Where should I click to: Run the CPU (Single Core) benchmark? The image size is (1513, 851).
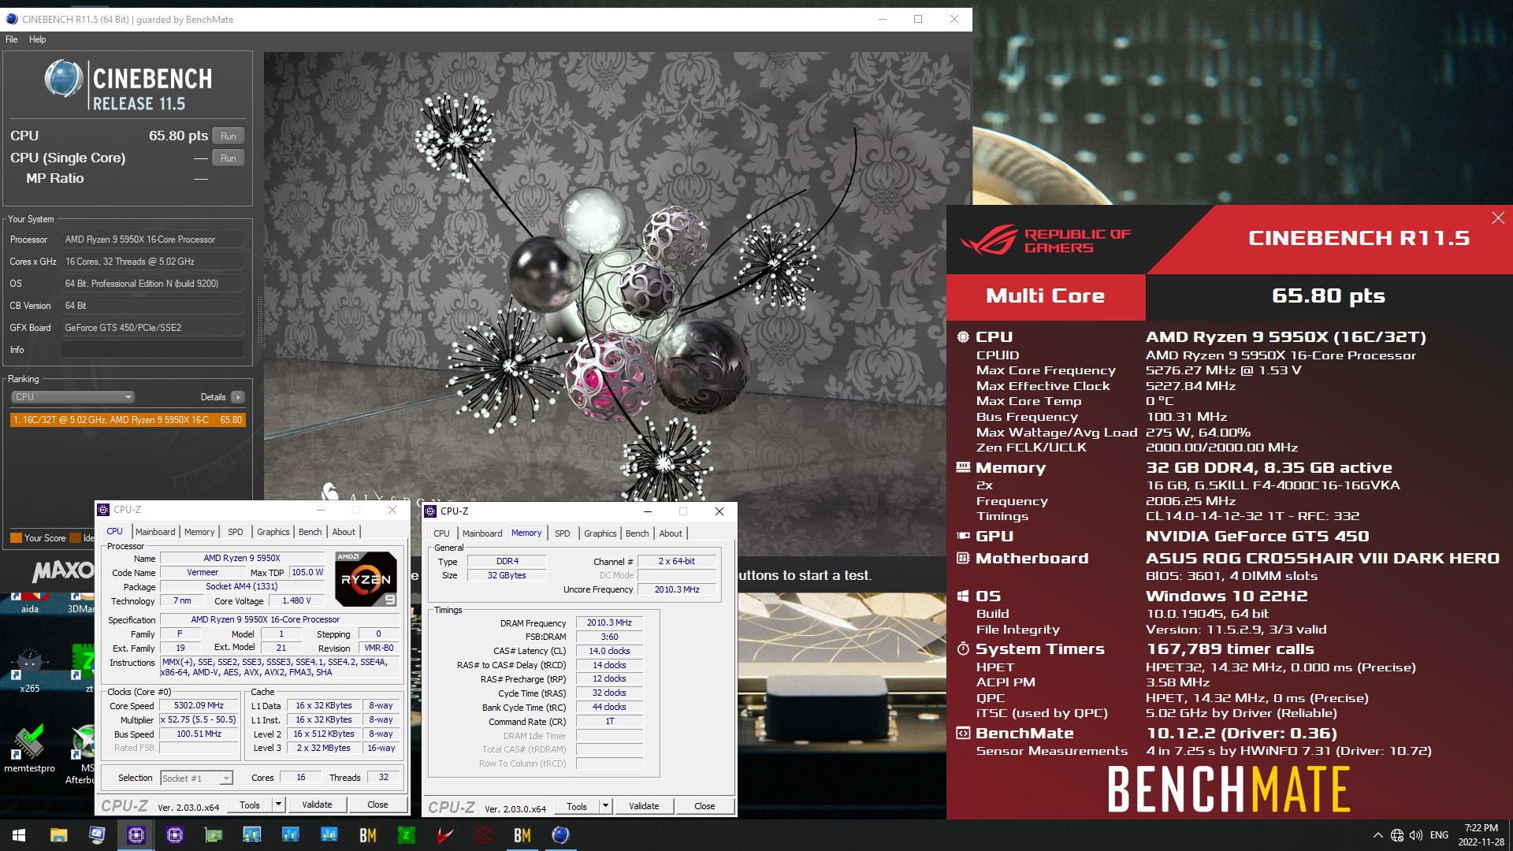click(x=229, y=158)
